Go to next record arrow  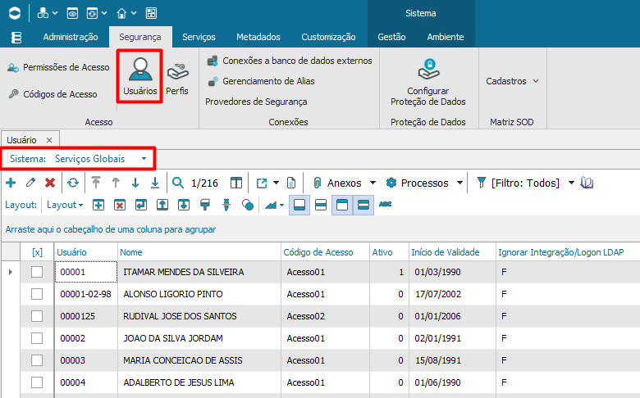tap(135, 183)
